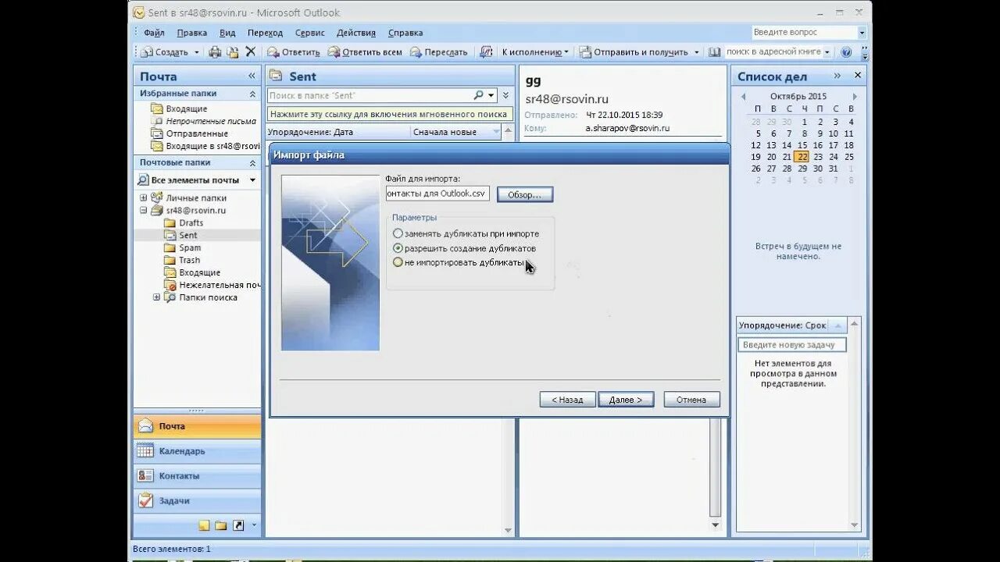Click the search magnifier in Sent search box
This screenshot has height=562, width=1000.
click(478, 95)
